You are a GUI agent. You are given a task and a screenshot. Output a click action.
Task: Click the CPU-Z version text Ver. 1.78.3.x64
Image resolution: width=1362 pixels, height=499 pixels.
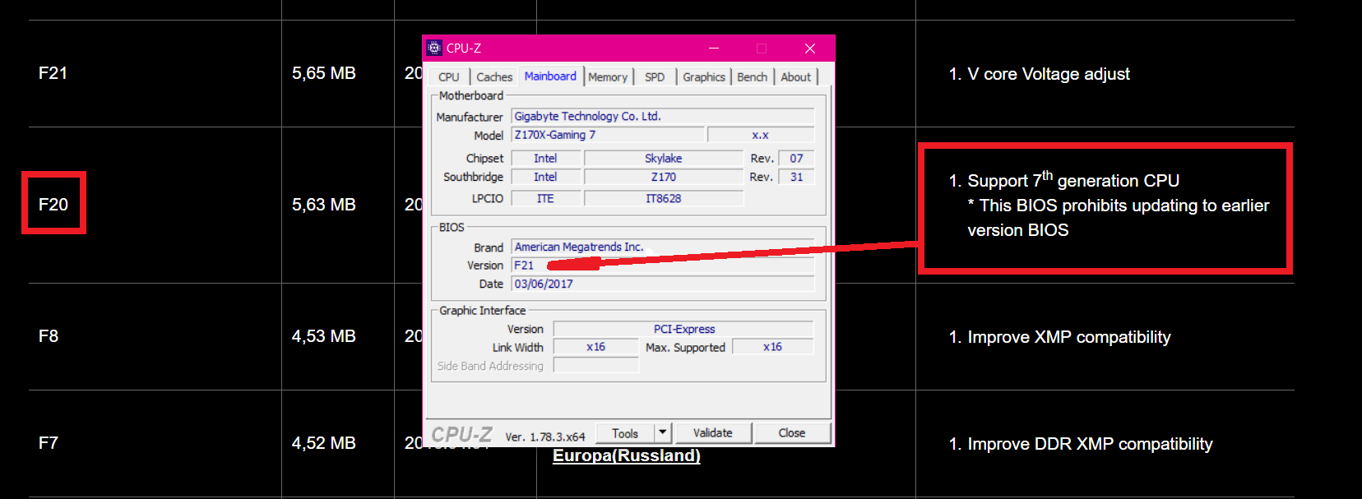point(544,437)
